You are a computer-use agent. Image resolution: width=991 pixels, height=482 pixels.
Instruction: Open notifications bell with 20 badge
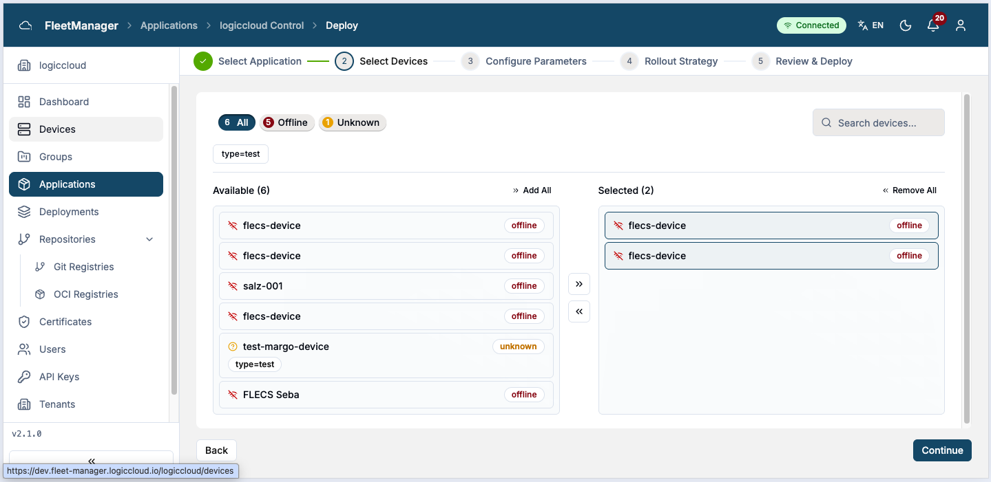(x=934, y=24)
